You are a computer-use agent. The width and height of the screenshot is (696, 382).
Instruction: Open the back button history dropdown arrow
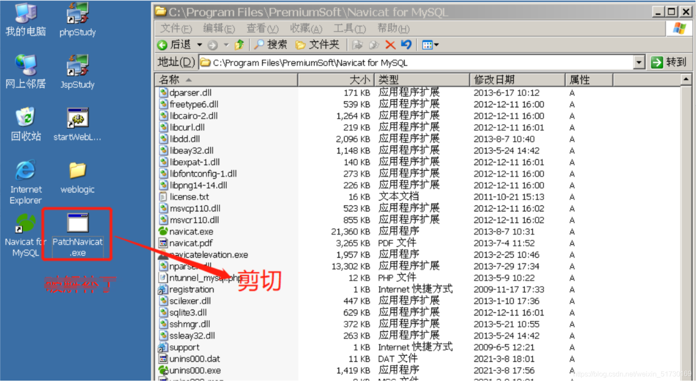click(200, 44)
